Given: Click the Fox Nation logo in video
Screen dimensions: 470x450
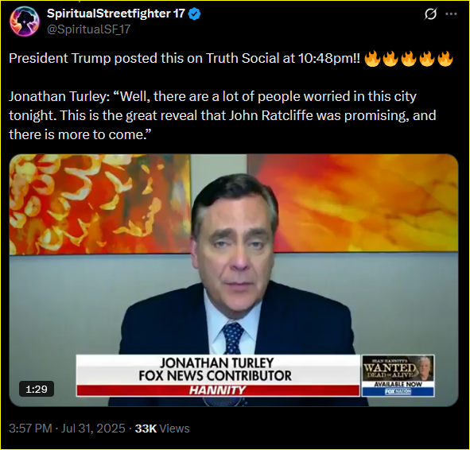Looking at the screenshot, I should point(398,392).
